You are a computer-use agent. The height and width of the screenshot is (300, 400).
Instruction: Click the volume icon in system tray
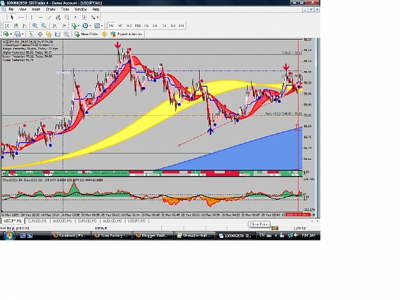(x=296, y=235)
